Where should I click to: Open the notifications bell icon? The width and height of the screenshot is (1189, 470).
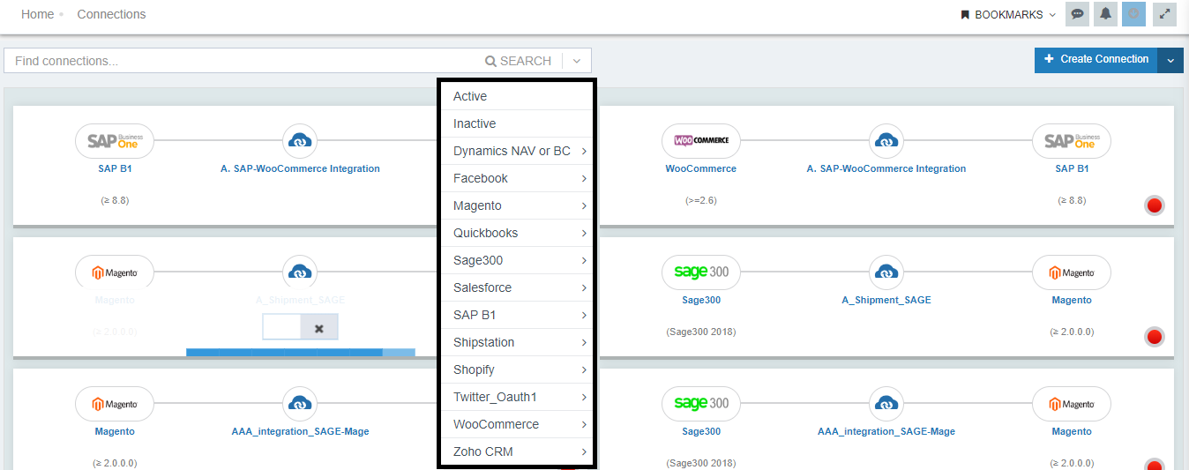[1105, 14]
